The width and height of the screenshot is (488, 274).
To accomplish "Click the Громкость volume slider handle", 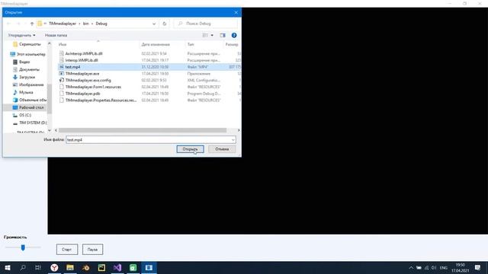I will pos(23,247).
